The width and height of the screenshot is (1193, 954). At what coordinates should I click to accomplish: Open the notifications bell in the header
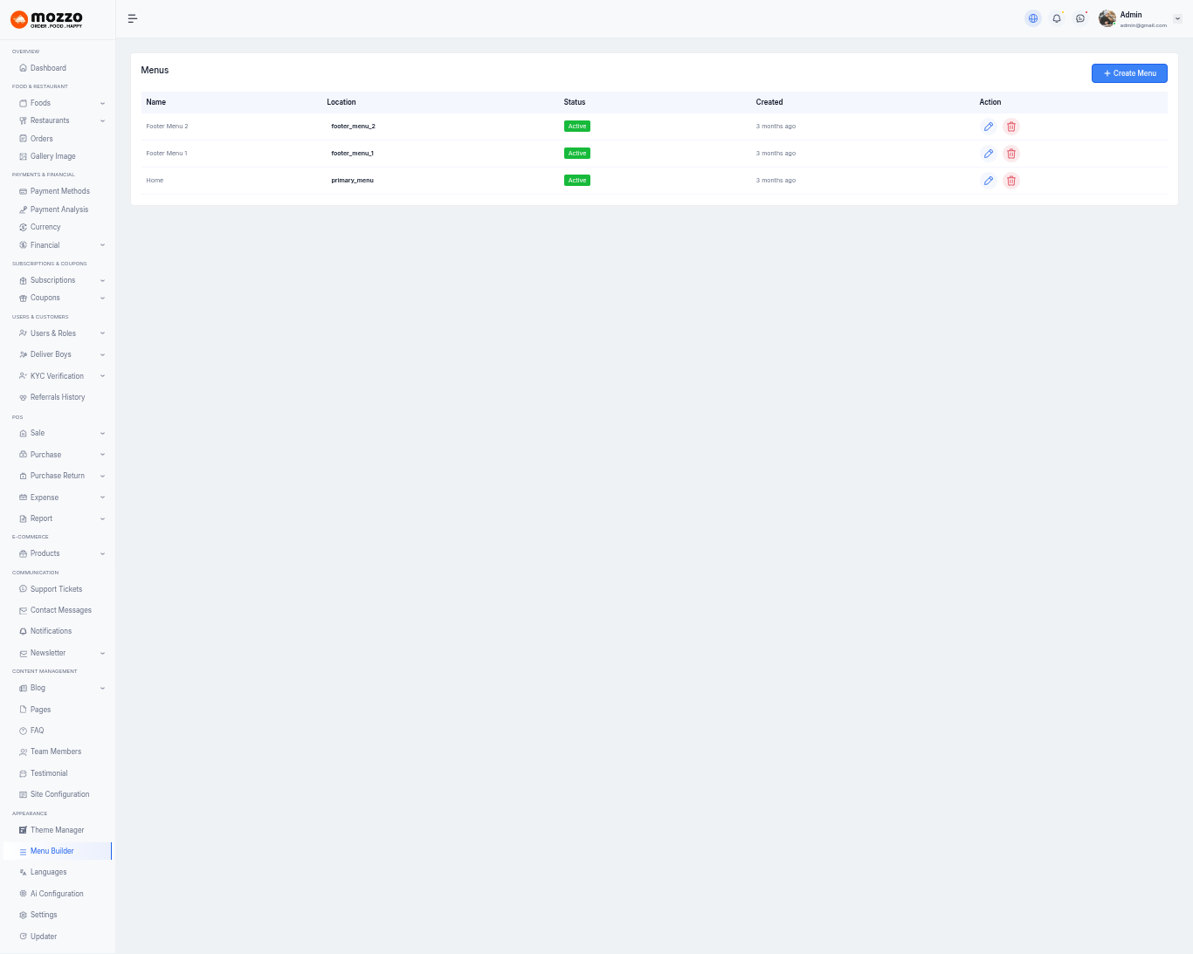click(x=1057, y=18)
